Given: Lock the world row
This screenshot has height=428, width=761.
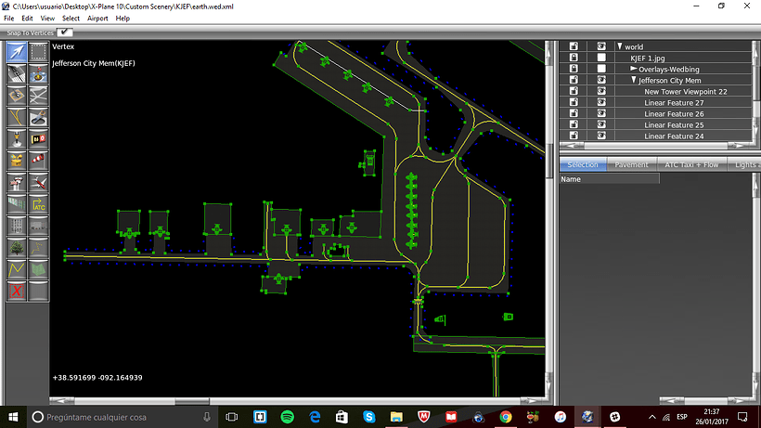Looking at the screenshot, I should click(x=574, y=46).
